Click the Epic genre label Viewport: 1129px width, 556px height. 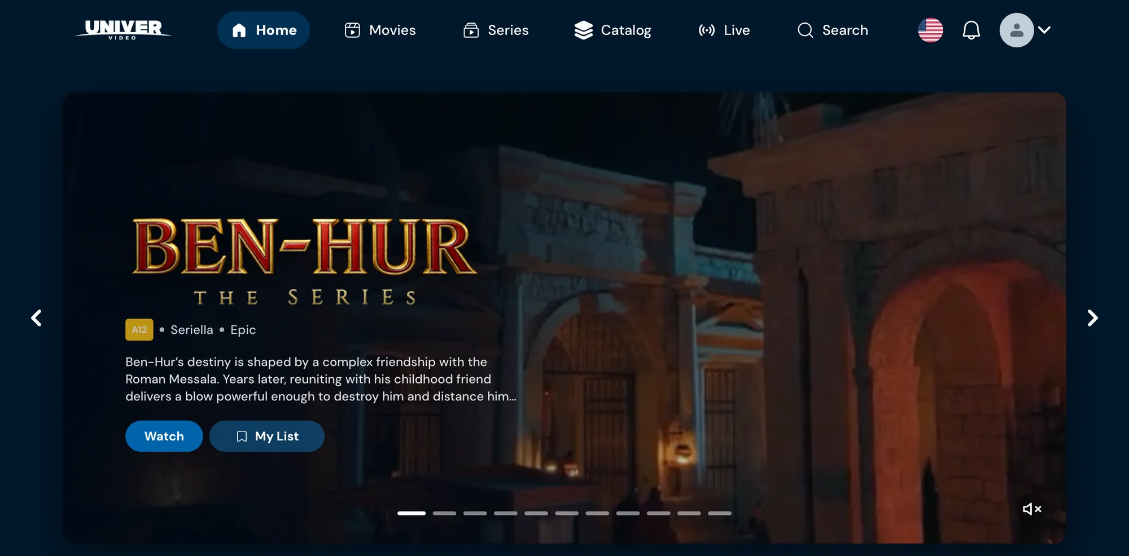(243, 330)
